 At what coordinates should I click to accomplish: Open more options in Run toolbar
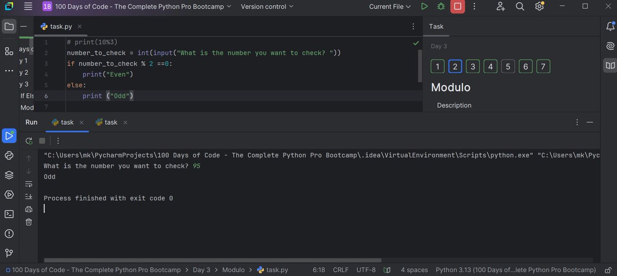pyautogui.click(x=58, y=141)
